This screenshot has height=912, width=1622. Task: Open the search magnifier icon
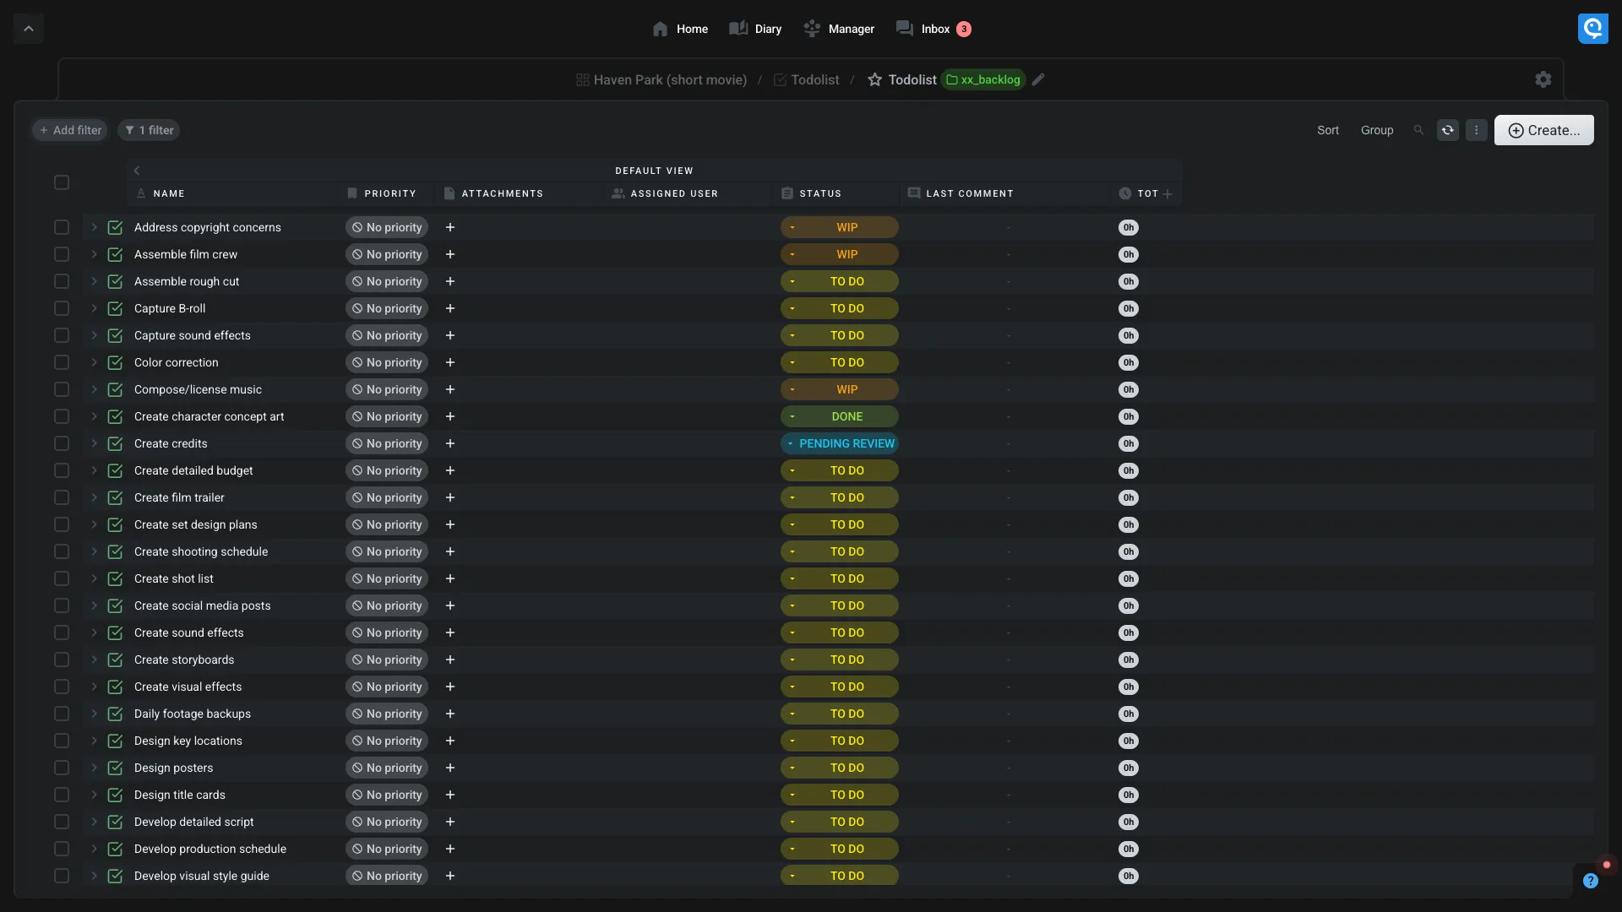click(1418, 130)
